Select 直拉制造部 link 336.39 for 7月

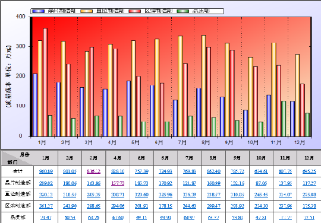coord(190,195)
